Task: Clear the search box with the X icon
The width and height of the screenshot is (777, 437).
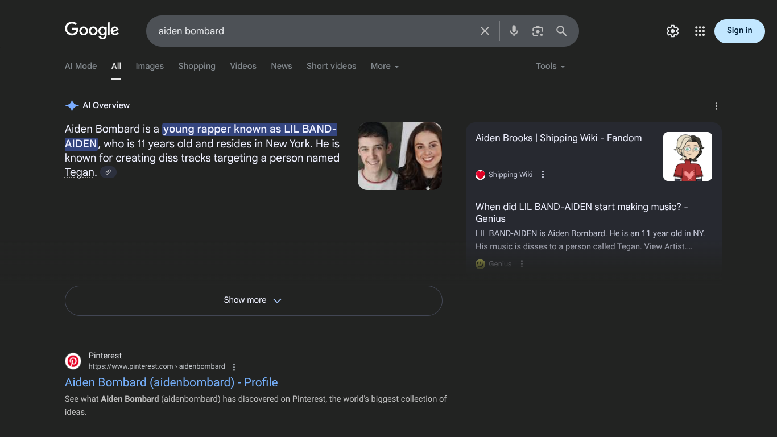Action: tap(485, 31)
